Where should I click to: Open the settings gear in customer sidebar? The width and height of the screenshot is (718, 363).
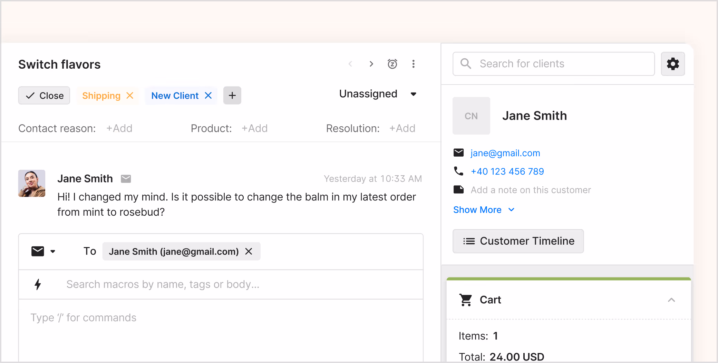672,64
